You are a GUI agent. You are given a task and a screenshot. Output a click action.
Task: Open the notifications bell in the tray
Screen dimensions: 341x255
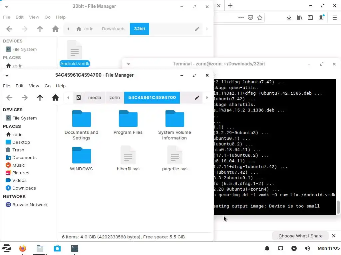[267, 248]
